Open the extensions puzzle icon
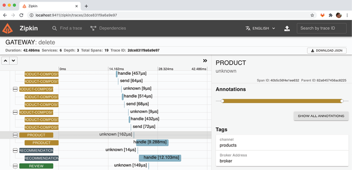The image size is (352, 170). click(x=330, y=15)
